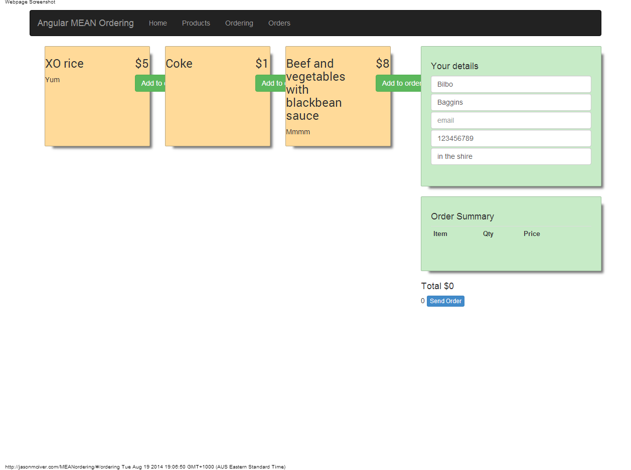Focus the last name field with Baggins
The image size is (631, 470).
pos(511,102)
